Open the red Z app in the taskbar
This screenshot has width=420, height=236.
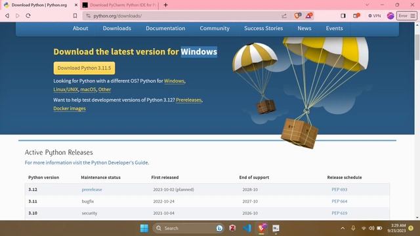(x=232, y=228)
